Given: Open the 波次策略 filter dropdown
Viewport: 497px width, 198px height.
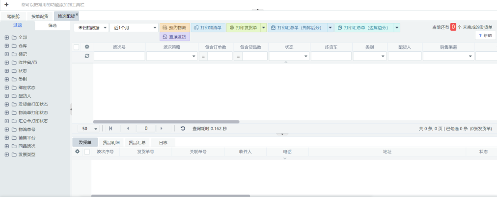Looking at the screenshot, I should pyautogui.click(x=172, y=56).
